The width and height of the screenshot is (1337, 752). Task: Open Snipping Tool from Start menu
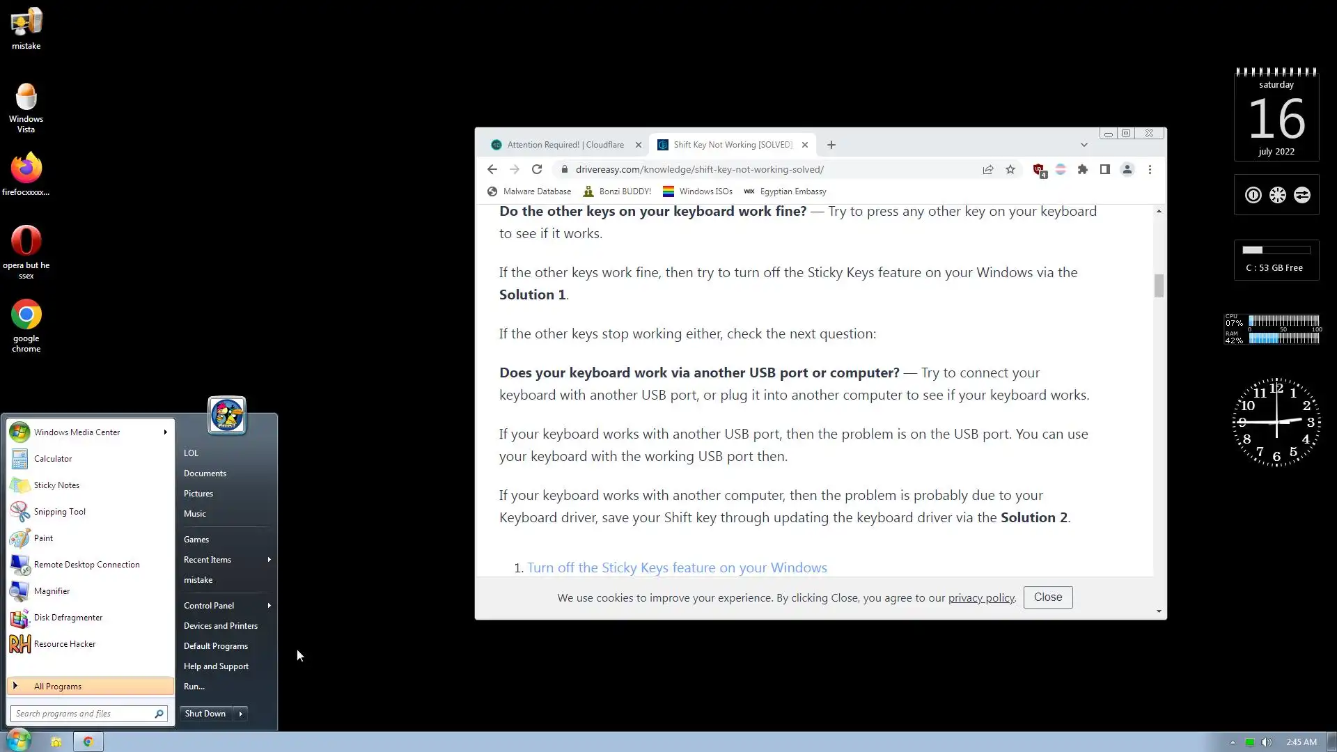point(60,512)
